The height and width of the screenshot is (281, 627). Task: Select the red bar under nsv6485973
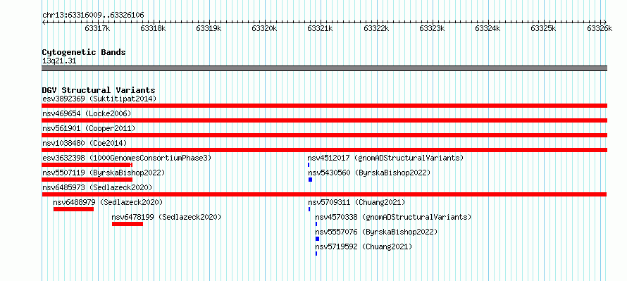point(324,194)
